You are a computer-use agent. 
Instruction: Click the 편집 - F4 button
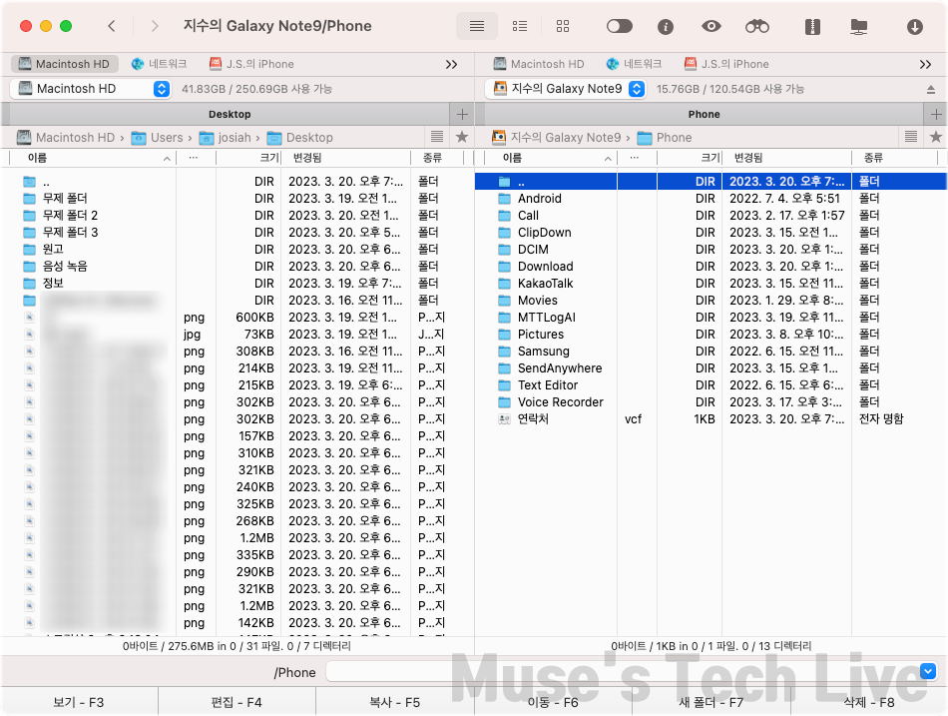tap(237, 702)
